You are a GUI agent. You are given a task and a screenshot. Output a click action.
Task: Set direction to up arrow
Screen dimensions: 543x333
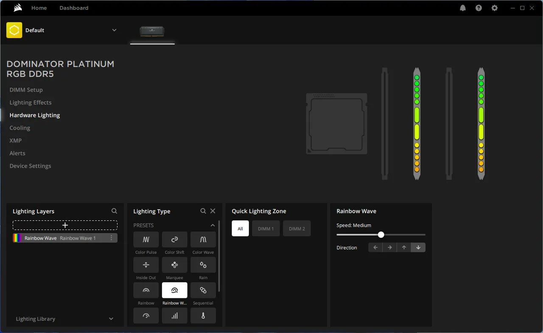click(404, 247)
